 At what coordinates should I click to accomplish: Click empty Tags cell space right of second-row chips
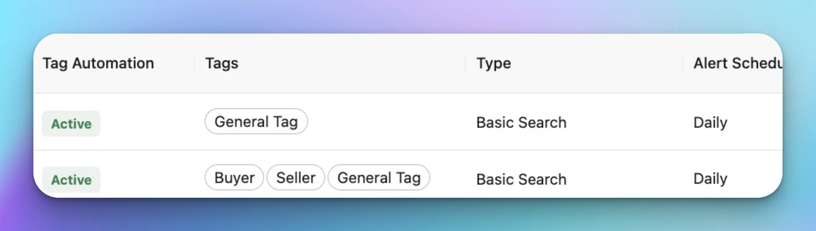coord(448,178)
